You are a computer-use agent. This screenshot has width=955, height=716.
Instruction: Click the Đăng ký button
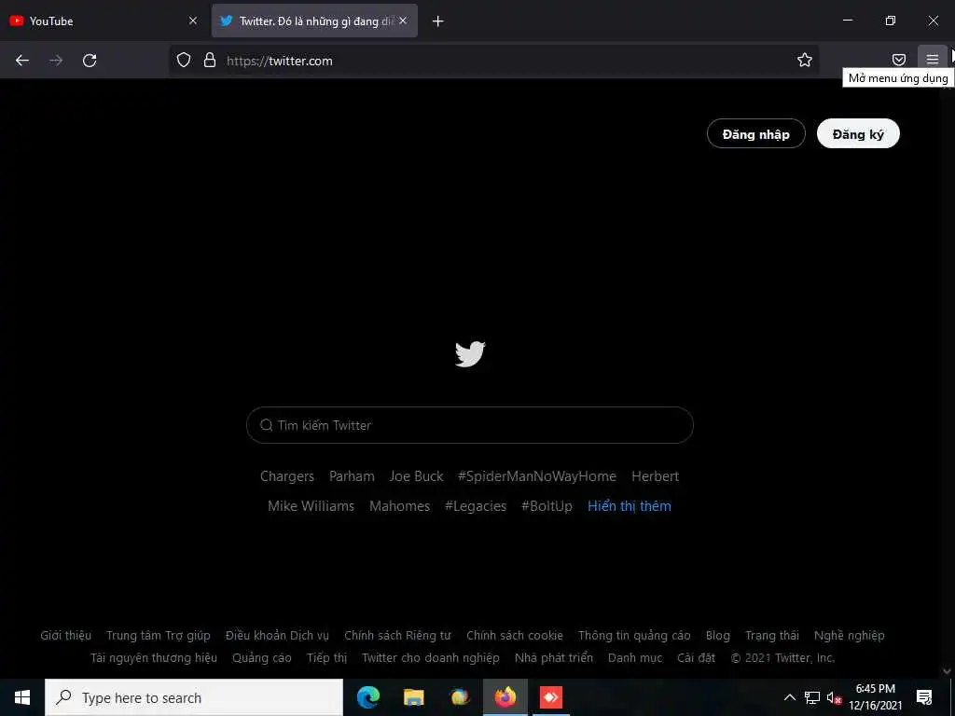858,134
